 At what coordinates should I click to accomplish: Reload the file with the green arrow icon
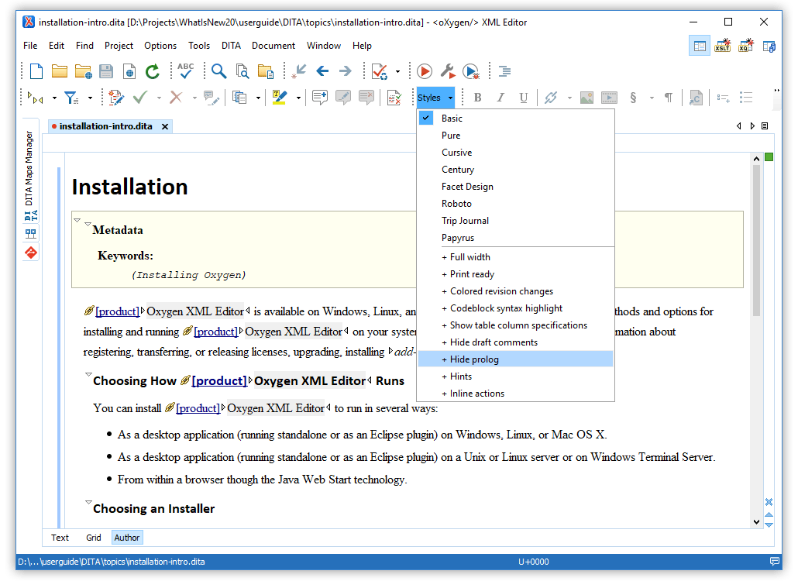pos(152,71)
